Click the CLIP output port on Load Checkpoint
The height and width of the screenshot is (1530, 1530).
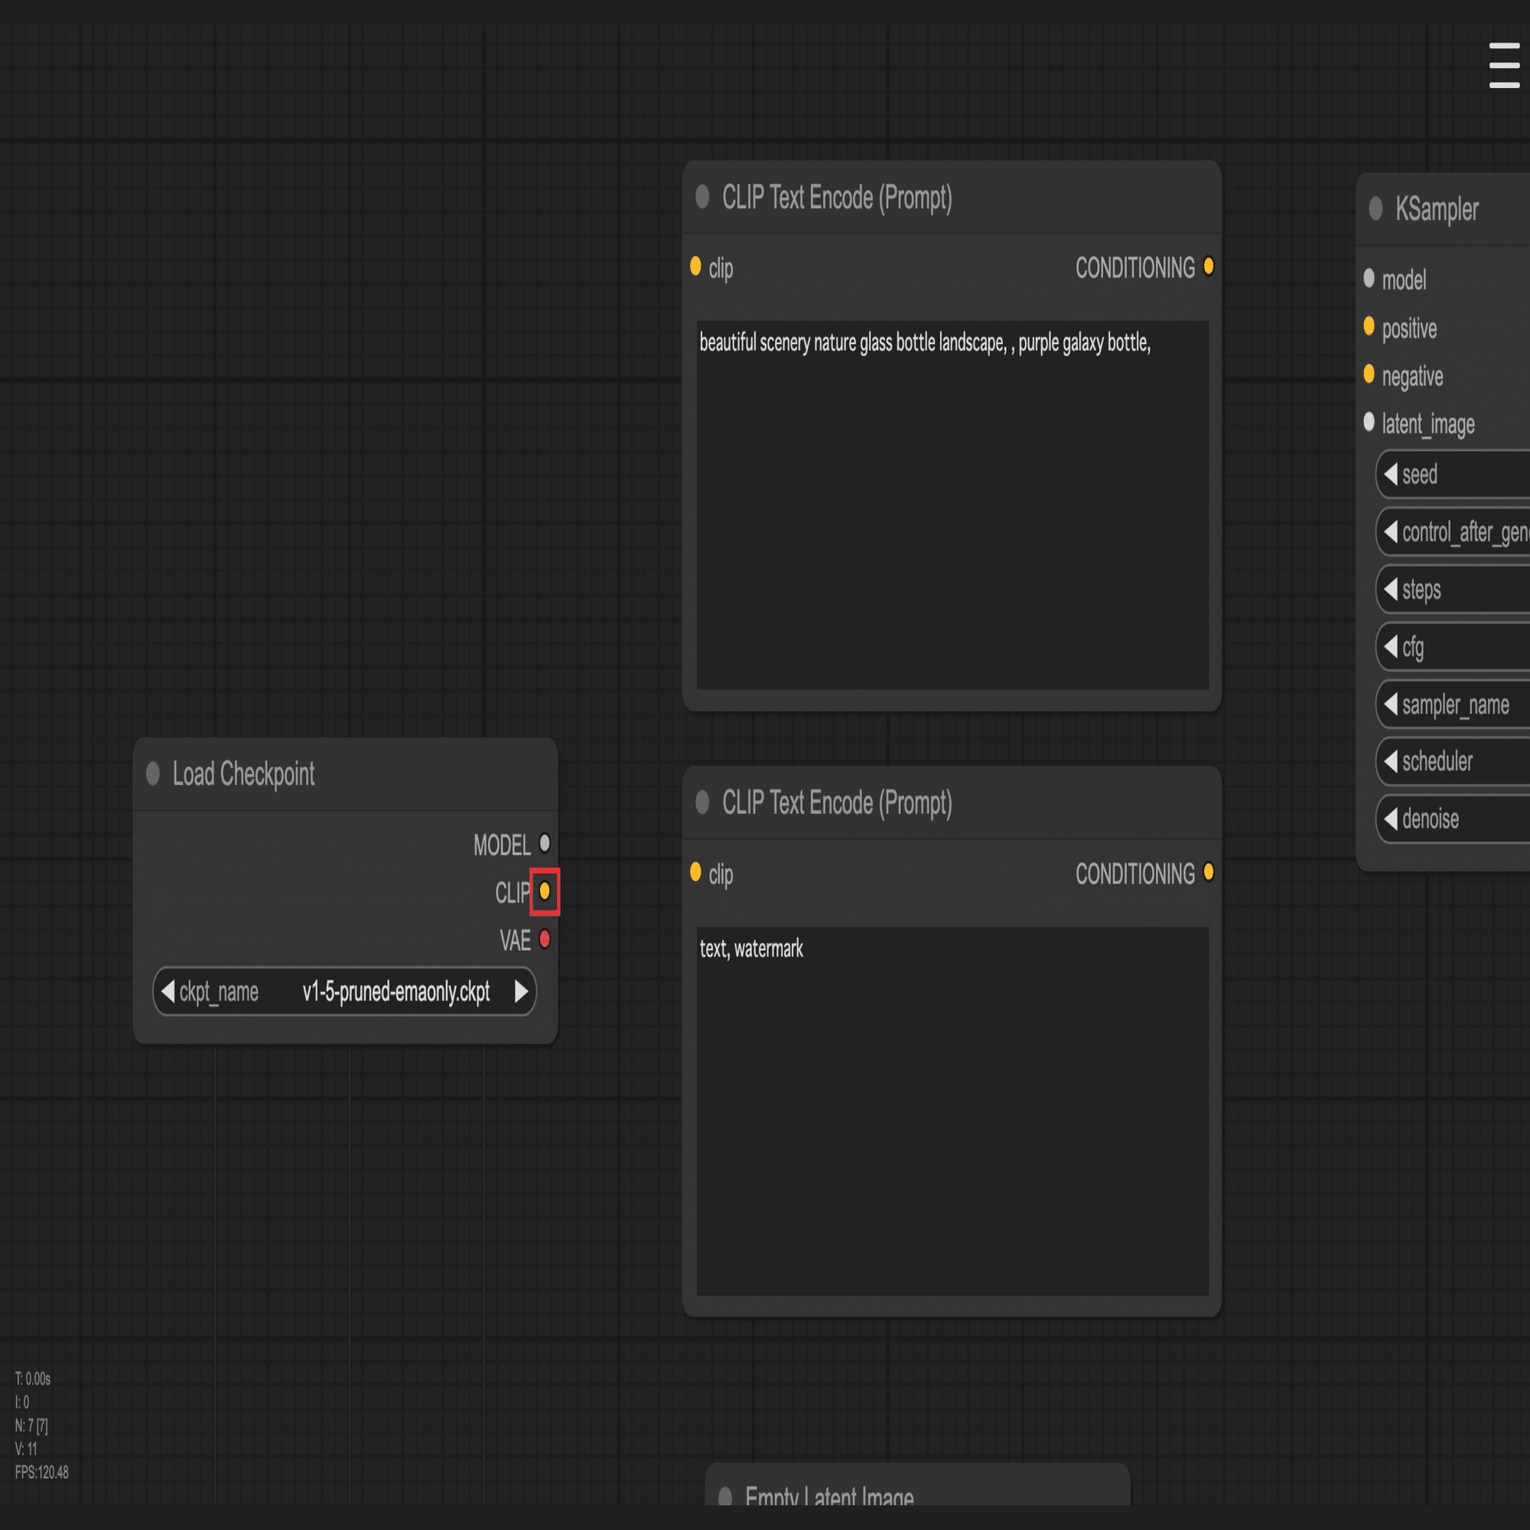pos(545,892)
